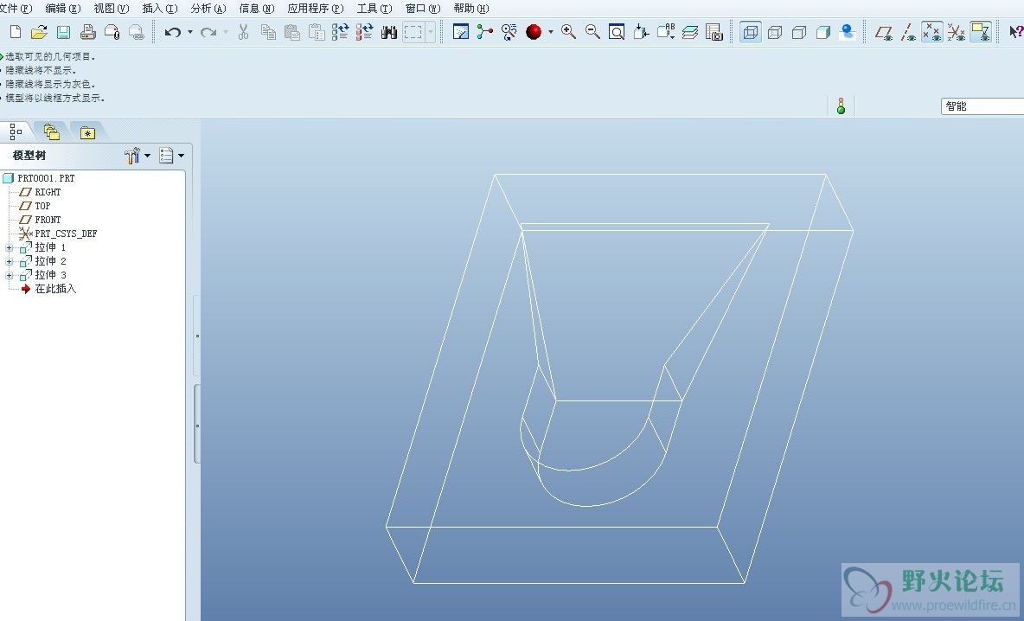Expand the 拉伸 3 feature node
1024x621 pixels.
pos(10,275)
